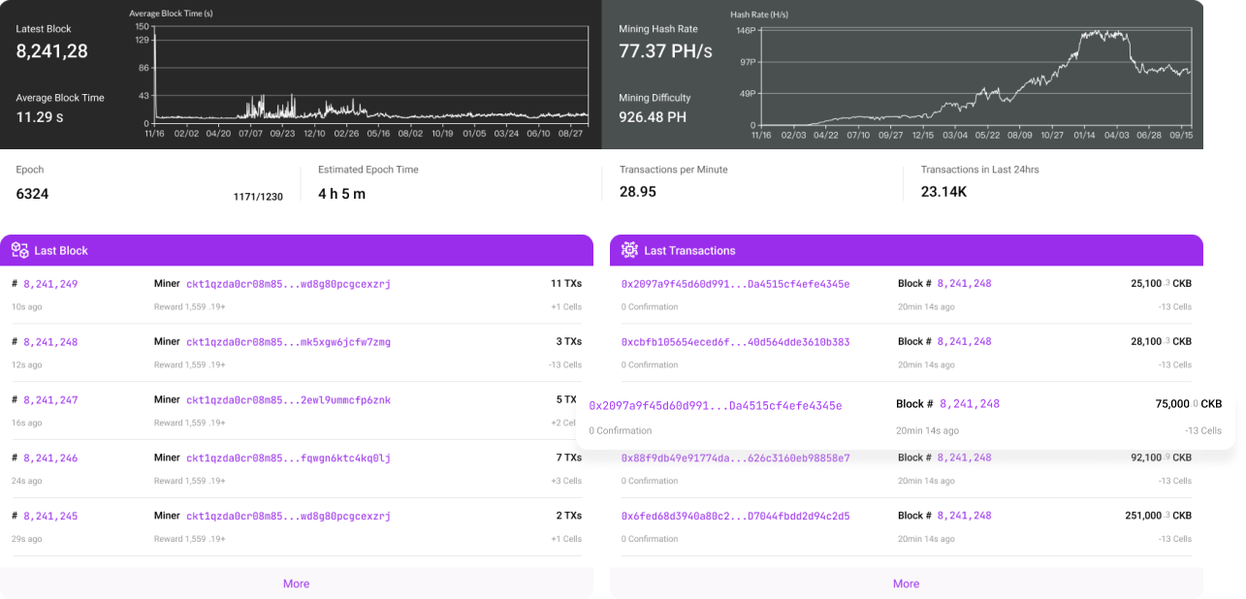Click the gear icon on Last Transactions header

coord(628,249)
